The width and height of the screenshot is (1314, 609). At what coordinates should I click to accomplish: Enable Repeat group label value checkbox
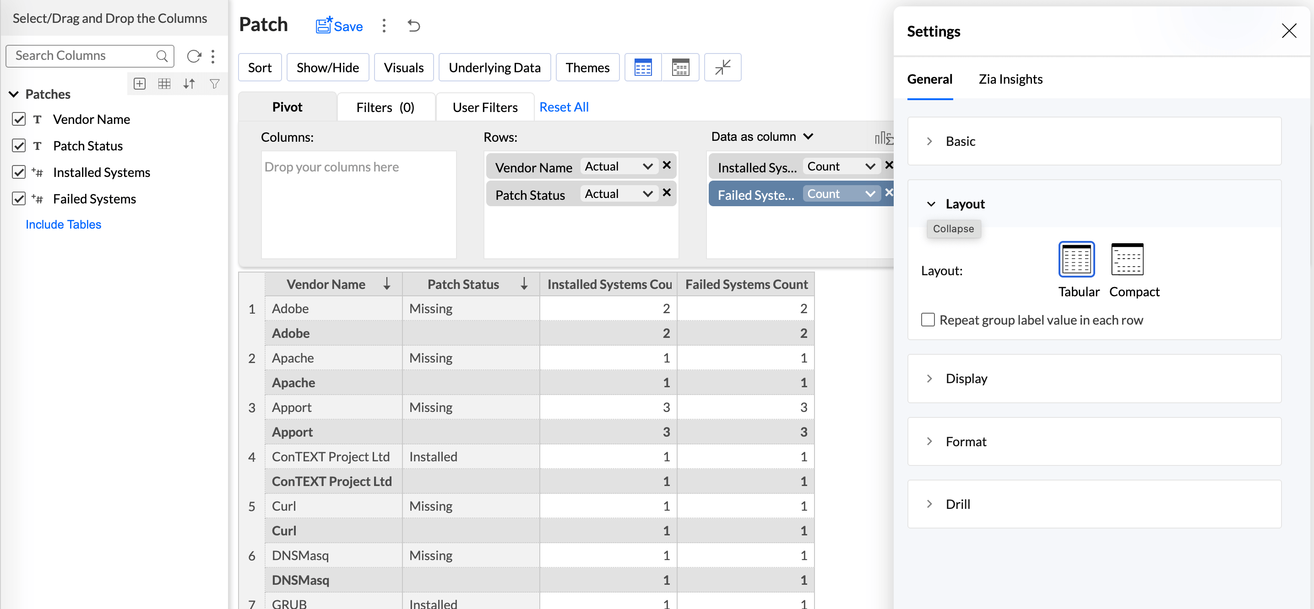click(928, 320)
